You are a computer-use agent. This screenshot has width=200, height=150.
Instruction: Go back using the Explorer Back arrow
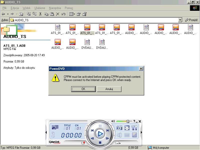click(x=3, y=14)
